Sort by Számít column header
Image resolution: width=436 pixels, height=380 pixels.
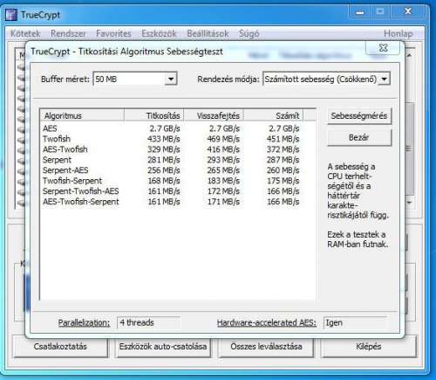[274, 115]
